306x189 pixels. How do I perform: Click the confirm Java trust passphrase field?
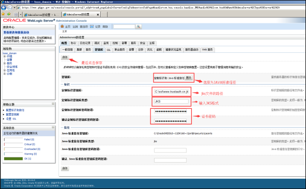[x=170, y=160]
